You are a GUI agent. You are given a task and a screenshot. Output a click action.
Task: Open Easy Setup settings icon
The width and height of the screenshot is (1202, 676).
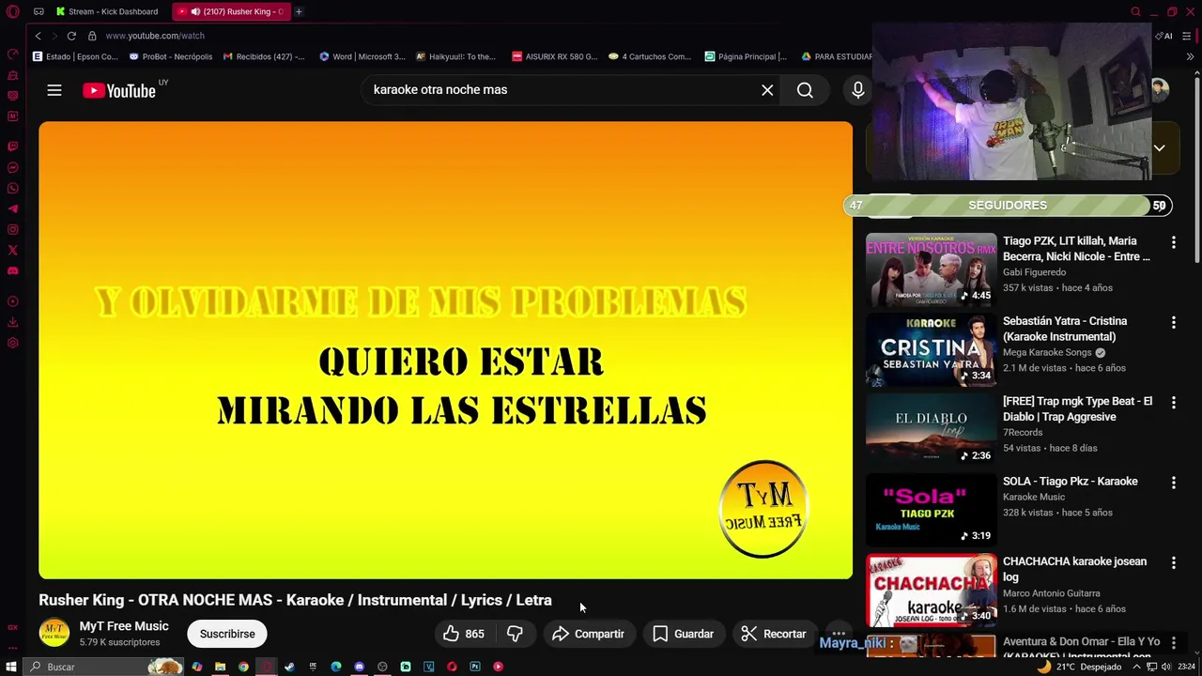point(1187,36)
